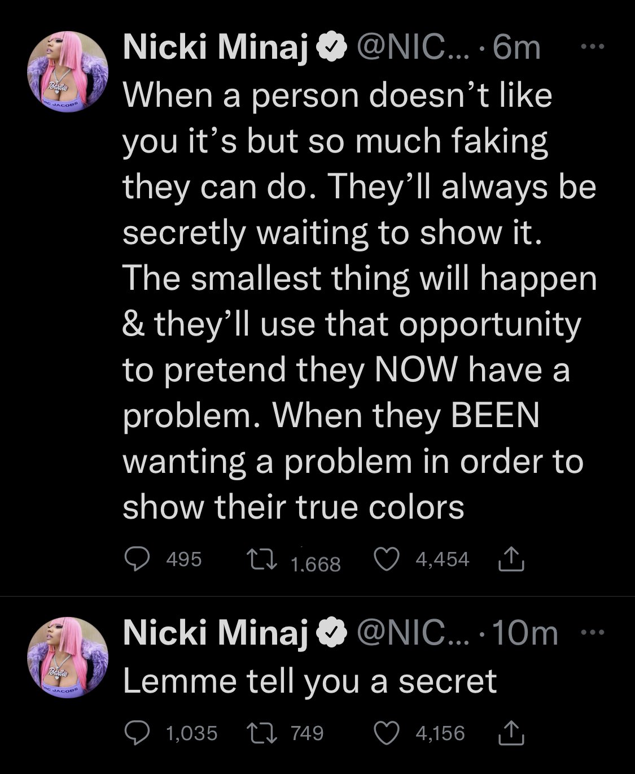Reply to the 'true colors' tweet
635x774 pixels.
(135, 559)
